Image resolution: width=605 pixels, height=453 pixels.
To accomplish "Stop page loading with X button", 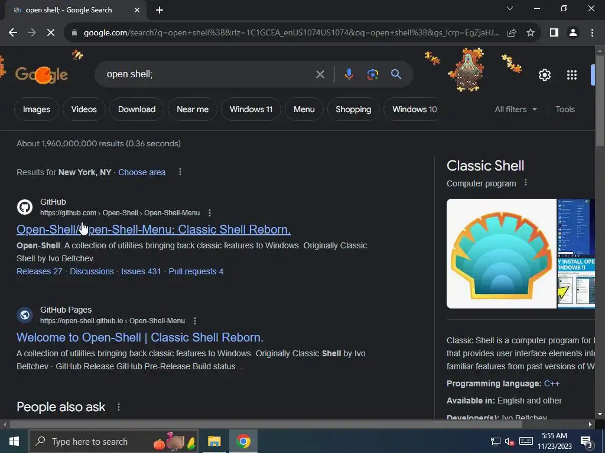I will 51,33.
